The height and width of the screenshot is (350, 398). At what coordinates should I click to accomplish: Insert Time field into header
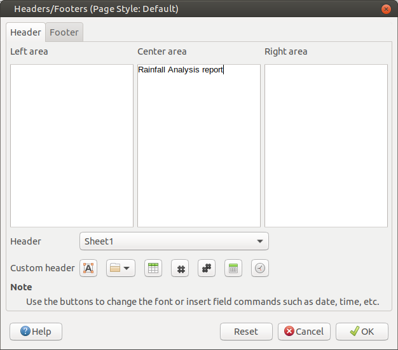tap(260, 268)
